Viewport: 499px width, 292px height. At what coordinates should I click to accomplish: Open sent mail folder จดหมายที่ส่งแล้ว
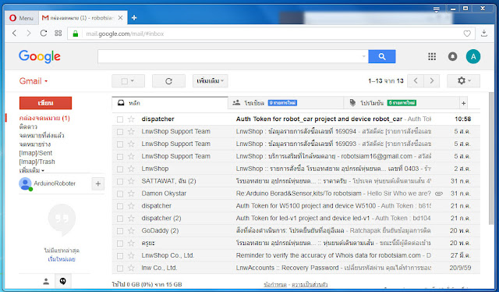[x=41, y=136]
